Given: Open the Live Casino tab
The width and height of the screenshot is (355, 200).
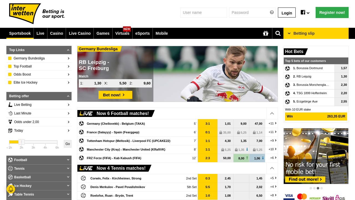Looking at the screenshot, I should click(x=80, y=33).
